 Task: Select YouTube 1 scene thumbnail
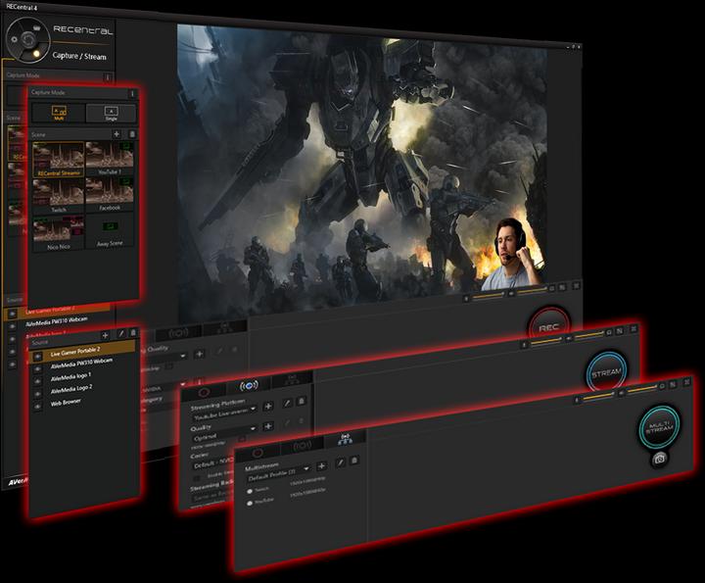(x=110, y=158)
